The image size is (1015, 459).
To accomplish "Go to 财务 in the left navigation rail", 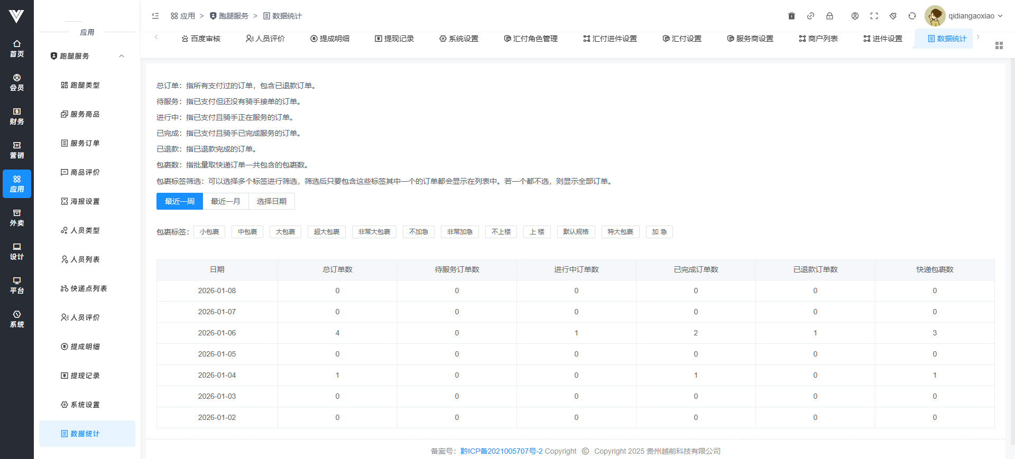I will coord(17,116).
